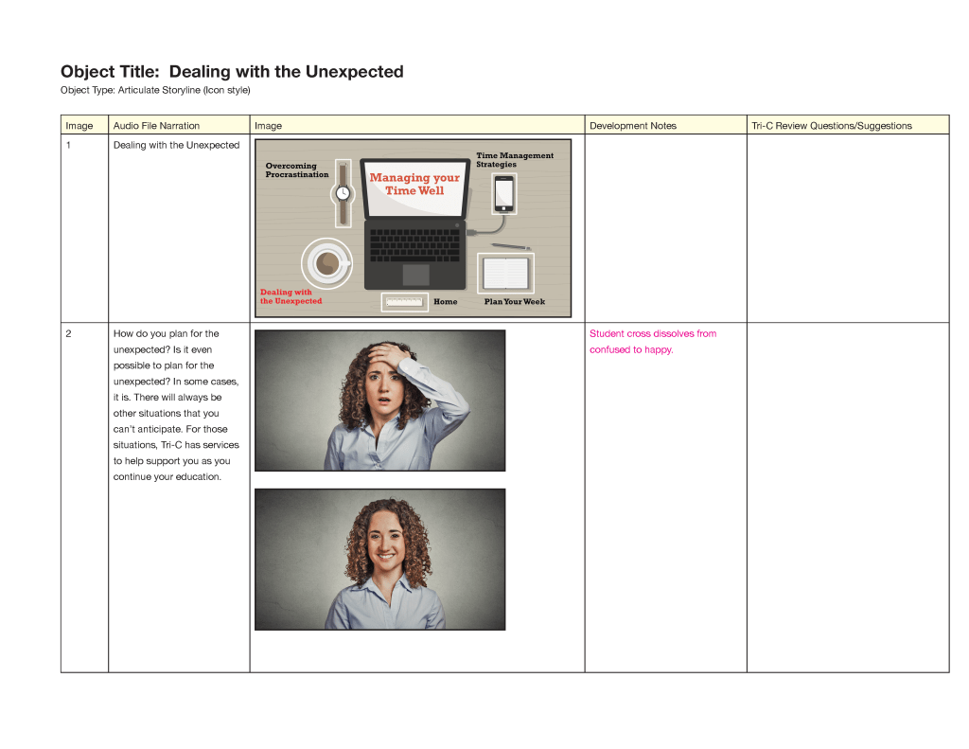
Task: Click the Time Management Strategies label
Action: coord(514,160)
